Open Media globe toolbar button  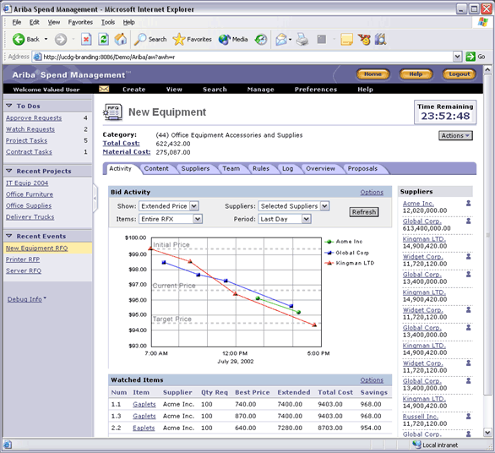click(x=225, y=40)
